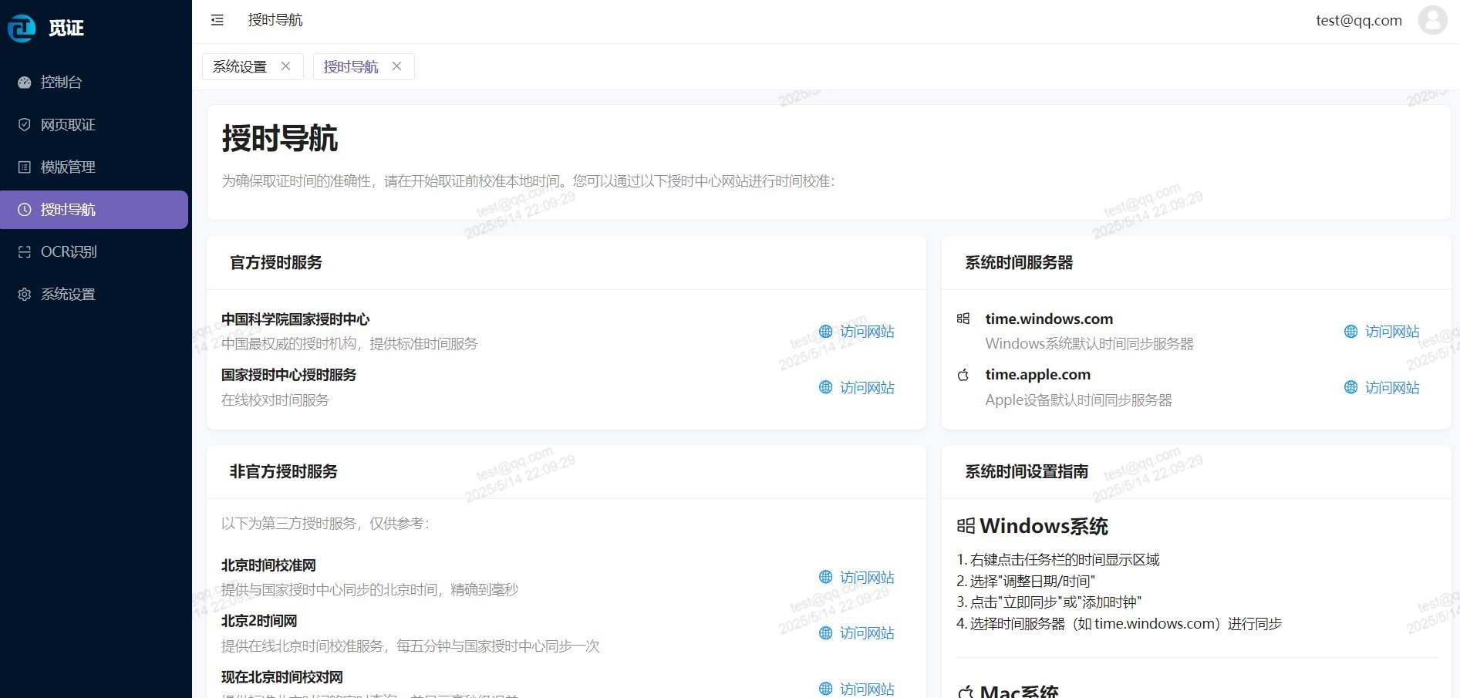Open the user avatar icon

tap(1432, 20)
